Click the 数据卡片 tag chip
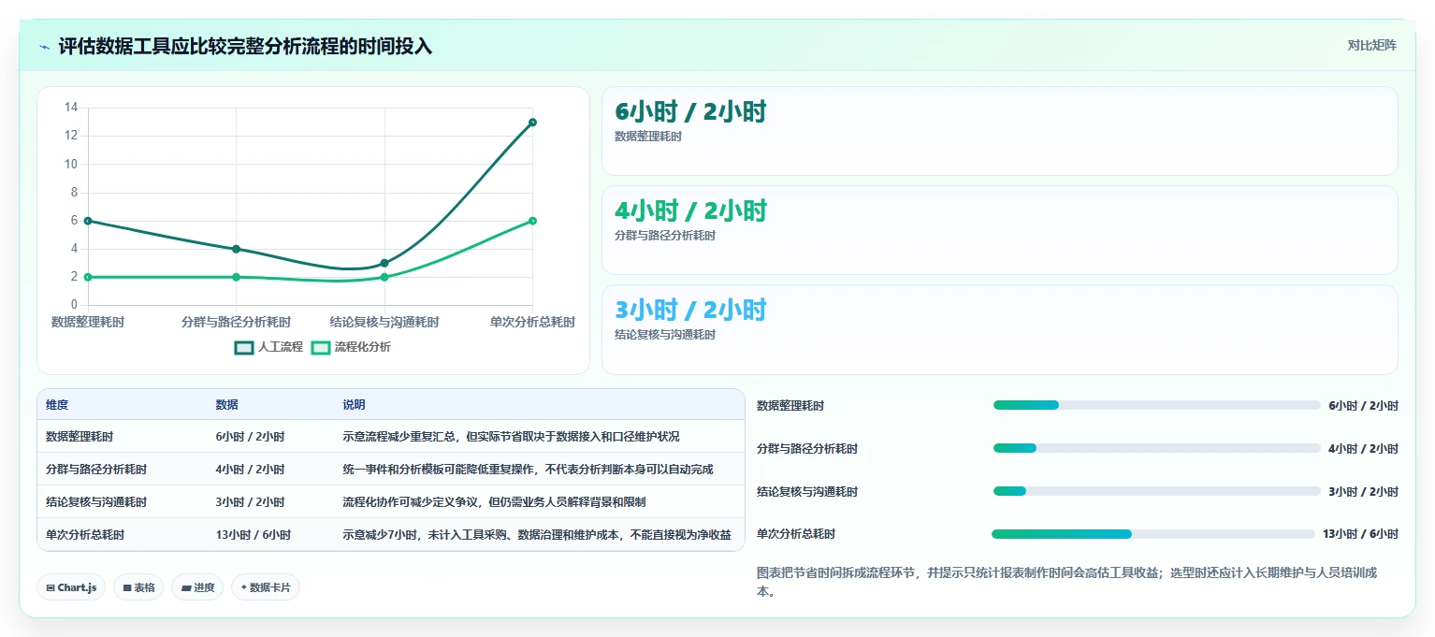The width and height of the screenshot is (1435, 637). coord(266,587)
